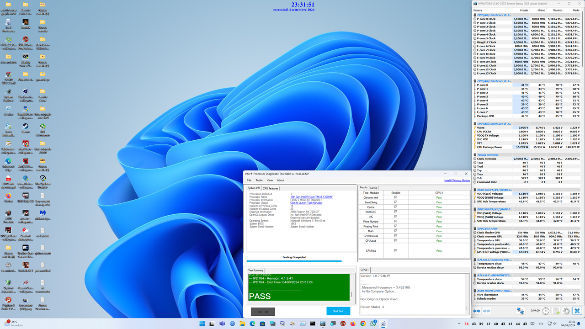Viewport: 585px width, 329px height.
Task: Click the blue back arrows in HWiNFO toolbar
Action: [x=477, y=311]
